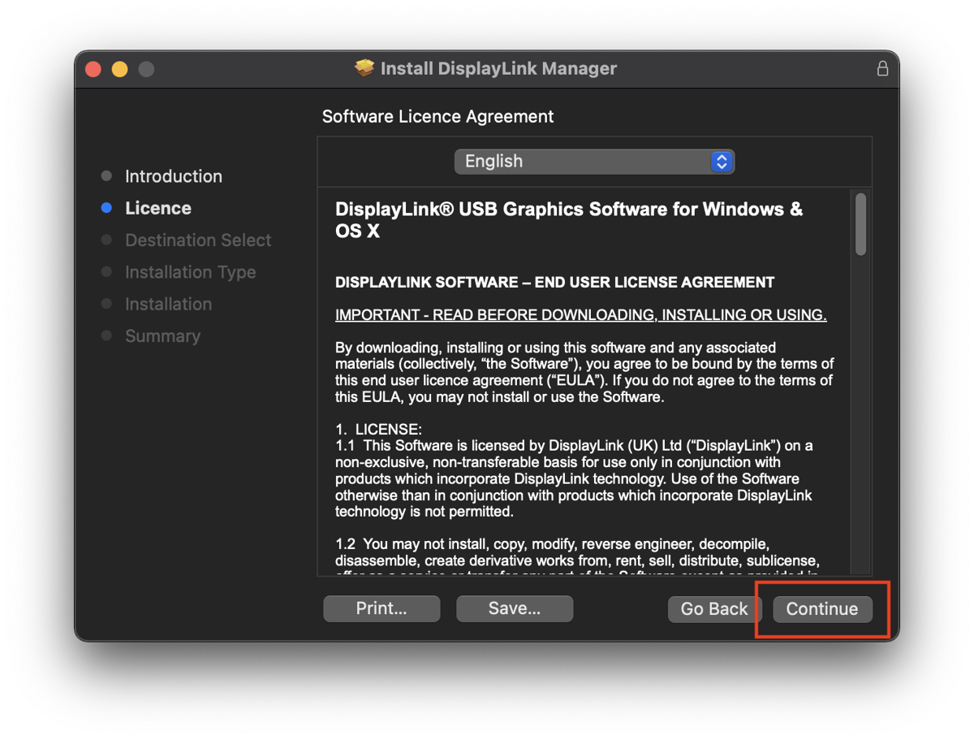Select the Introduction step in the sidebar
This screenshot has height=740, width=974.
(173, 176)
